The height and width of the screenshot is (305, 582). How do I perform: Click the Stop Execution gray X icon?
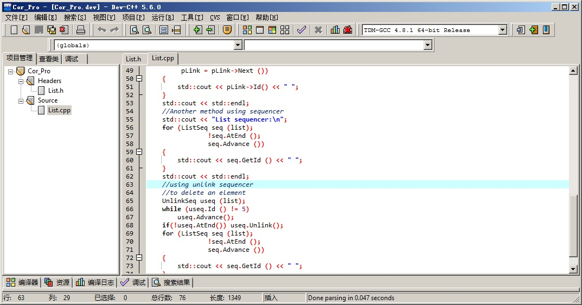[x=318, y=30]
